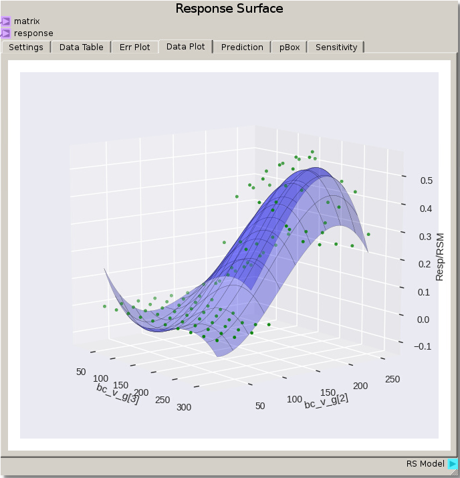Open the pBox tab
The height and width of the screenshot is (478, 460).
click(290, 47)
